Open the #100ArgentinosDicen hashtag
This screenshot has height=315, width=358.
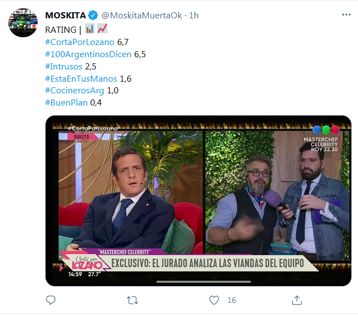coord(88,54)
